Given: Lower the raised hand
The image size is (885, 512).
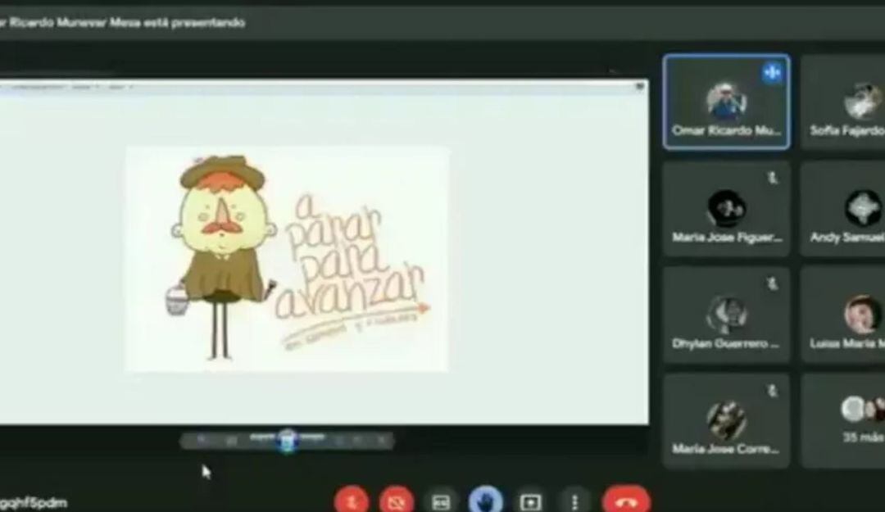Looking at the screenshot, I should coord(485,501).
